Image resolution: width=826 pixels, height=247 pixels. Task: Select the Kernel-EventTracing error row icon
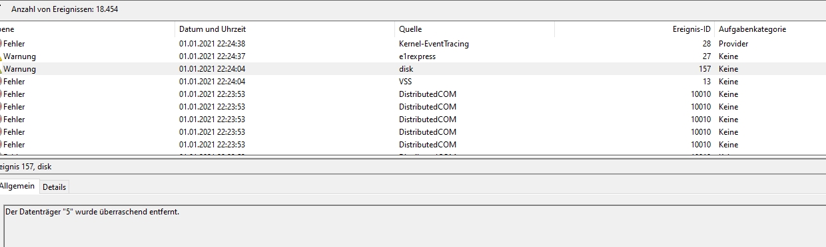click(1, 44)
